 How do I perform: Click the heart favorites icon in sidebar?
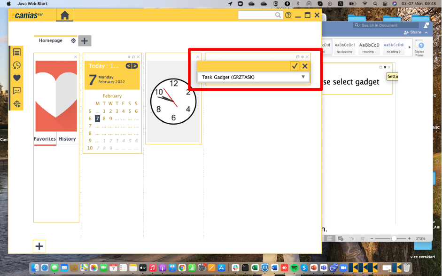pos(17,78)
